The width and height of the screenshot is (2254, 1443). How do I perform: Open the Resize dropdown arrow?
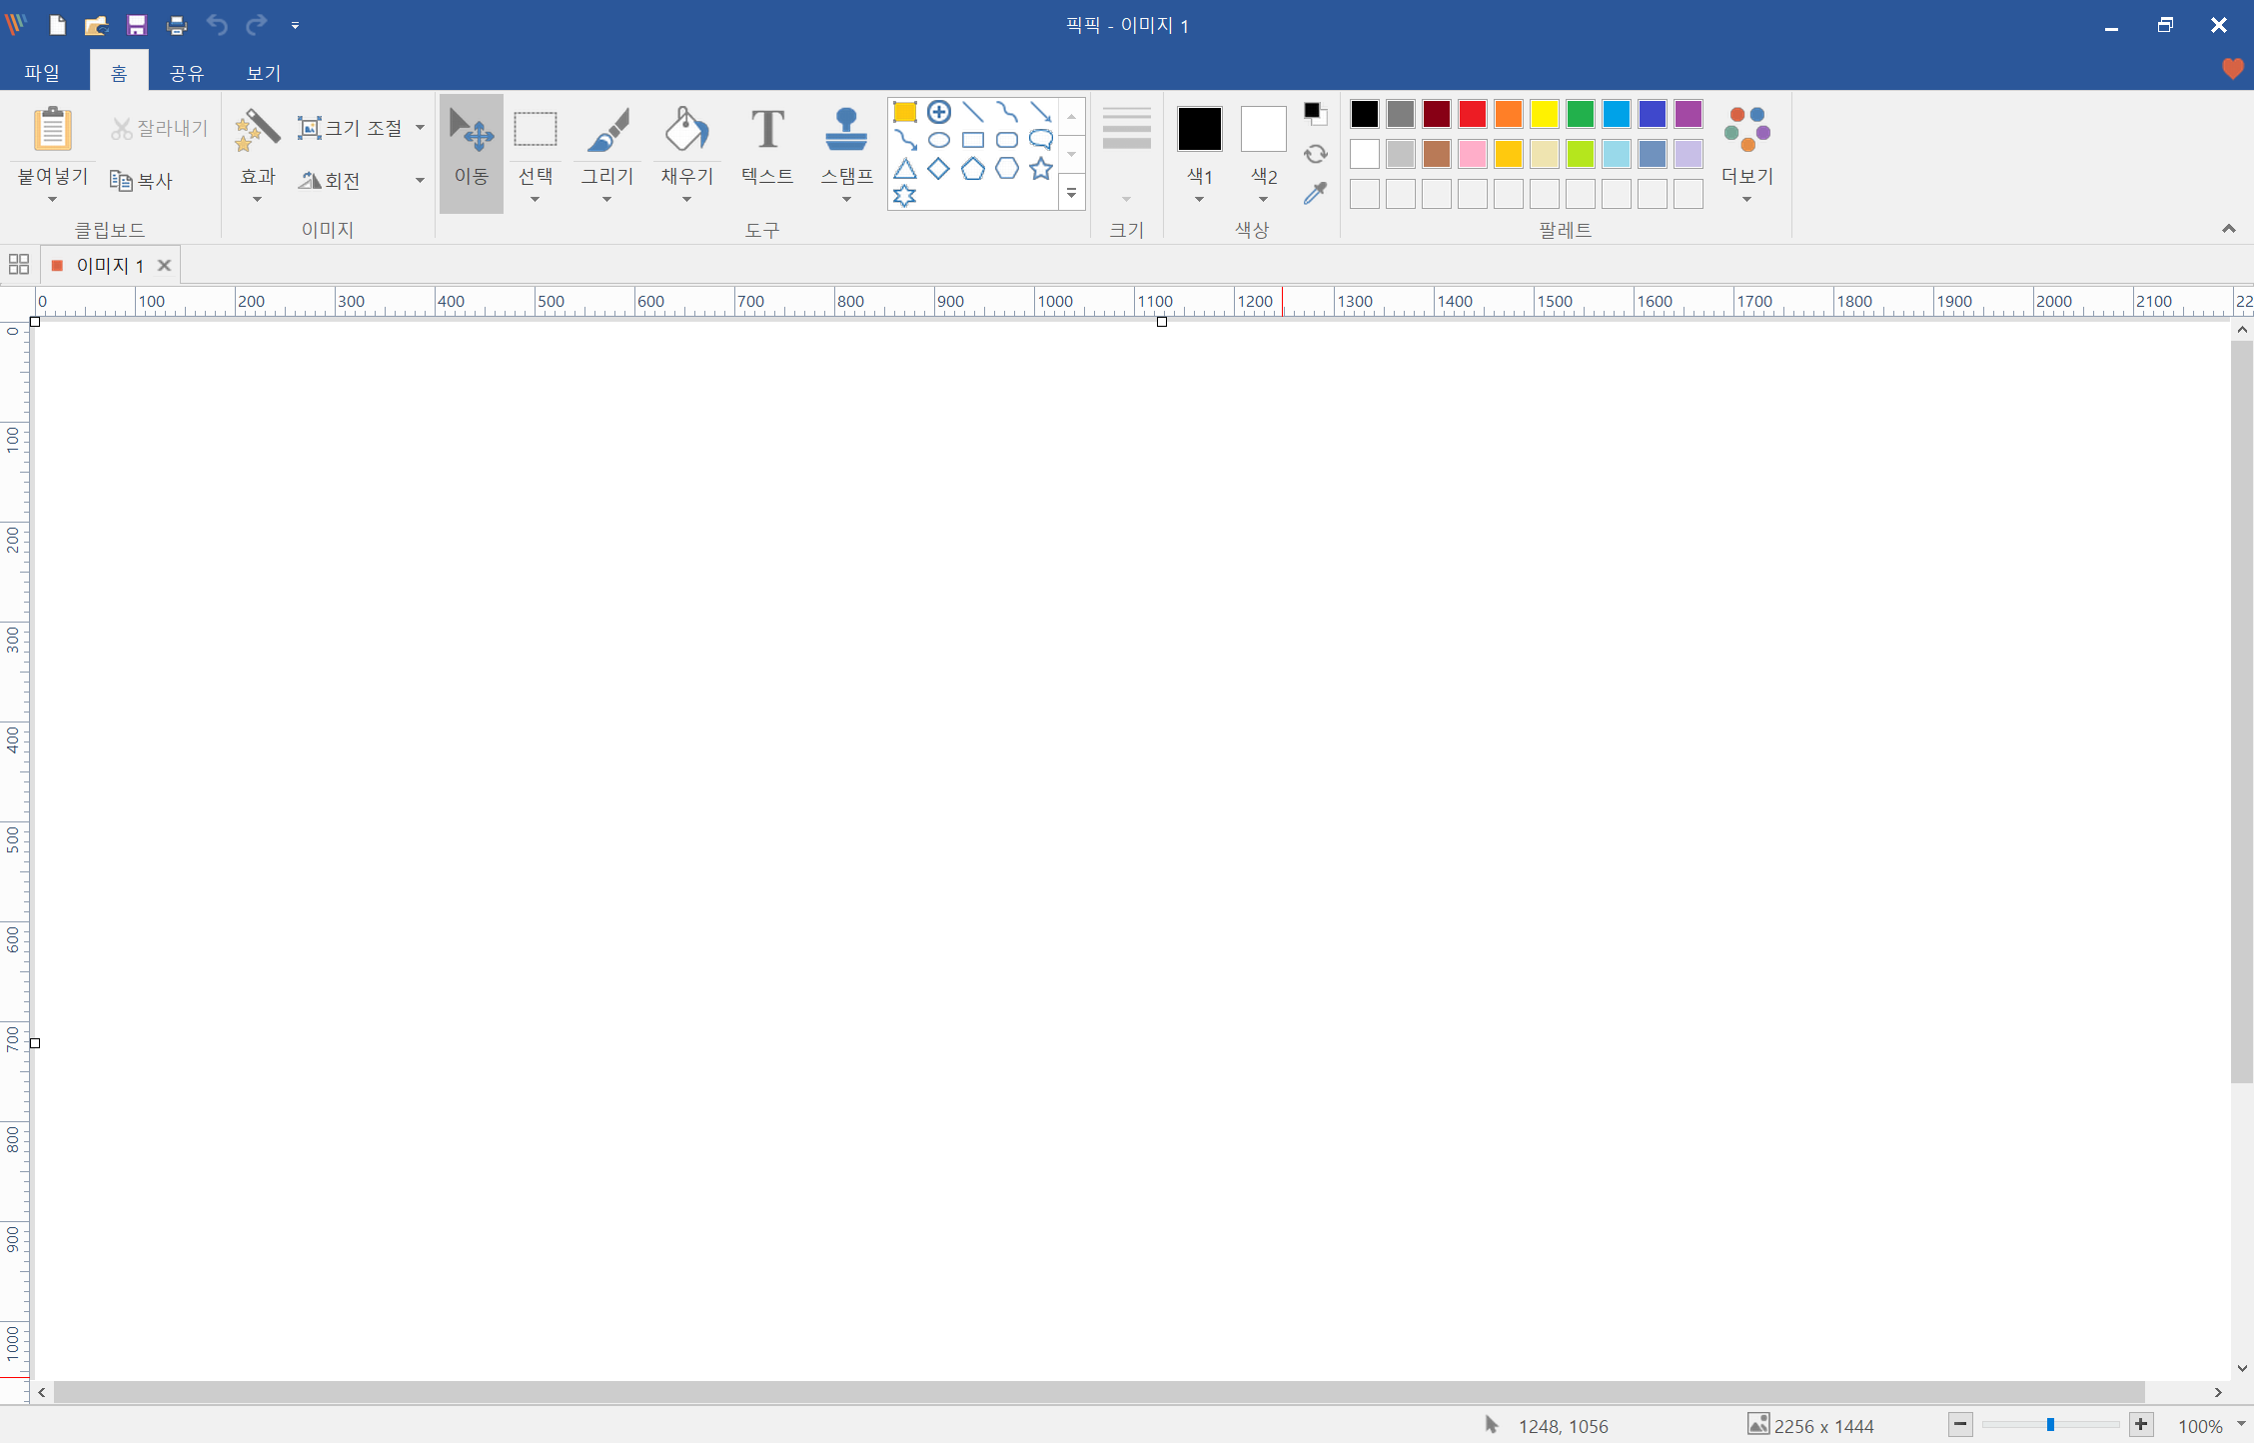(420, 128)
